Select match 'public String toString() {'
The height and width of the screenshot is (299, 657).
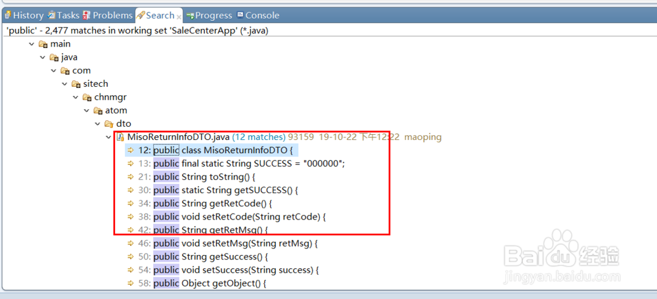[204, 177]
